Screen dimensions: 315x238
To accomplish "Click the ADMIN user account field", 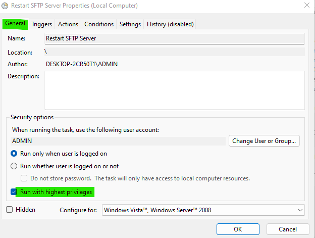I will tap(118, 141).
